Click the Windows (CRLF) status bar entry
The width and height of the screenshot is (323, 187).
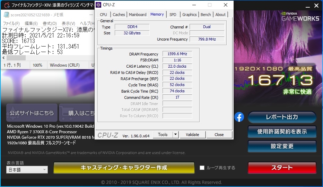click(x=65, y=65)
